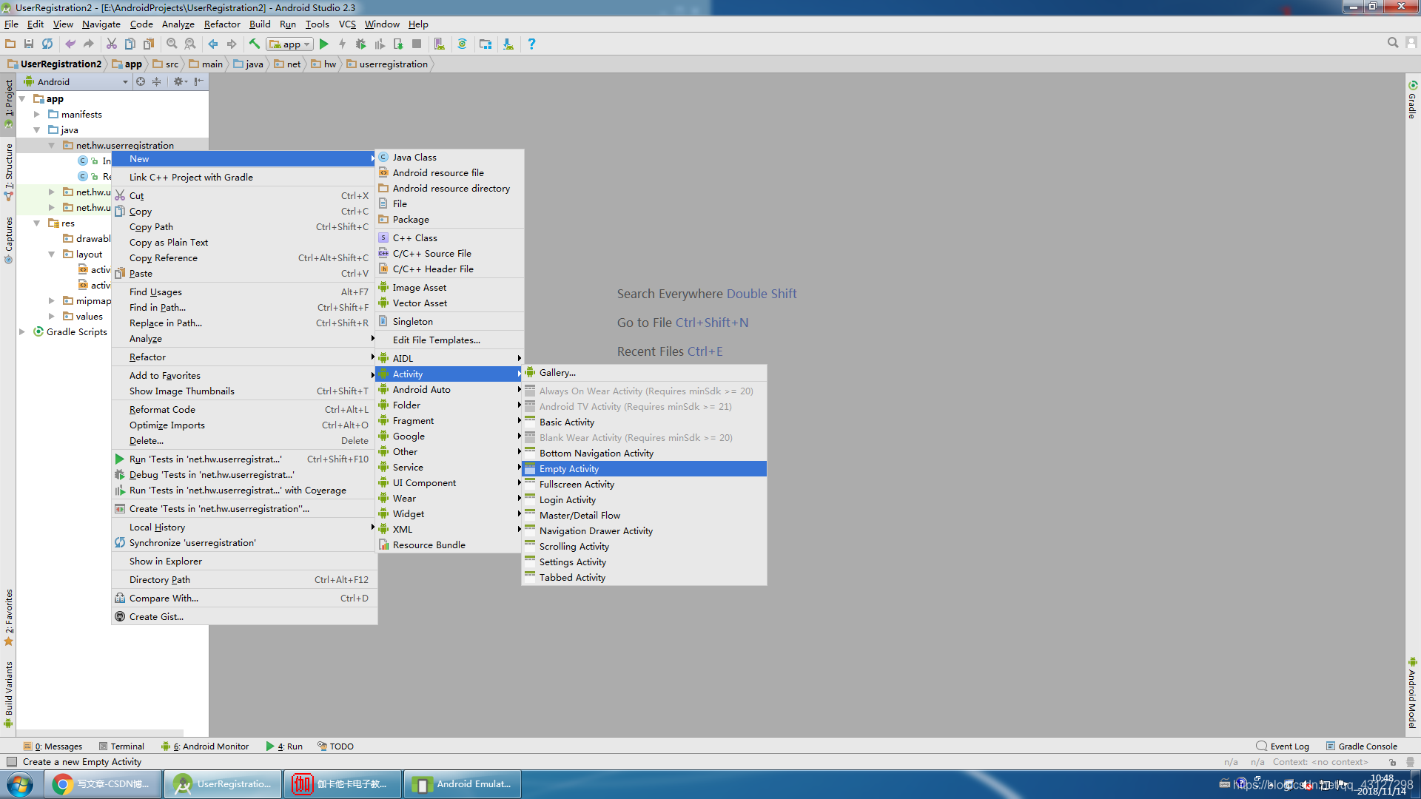Click Windows Start button
Image resolution: width=1421 pixels, height=799 pixels.
pyautogui.click(x=20, y=784)
